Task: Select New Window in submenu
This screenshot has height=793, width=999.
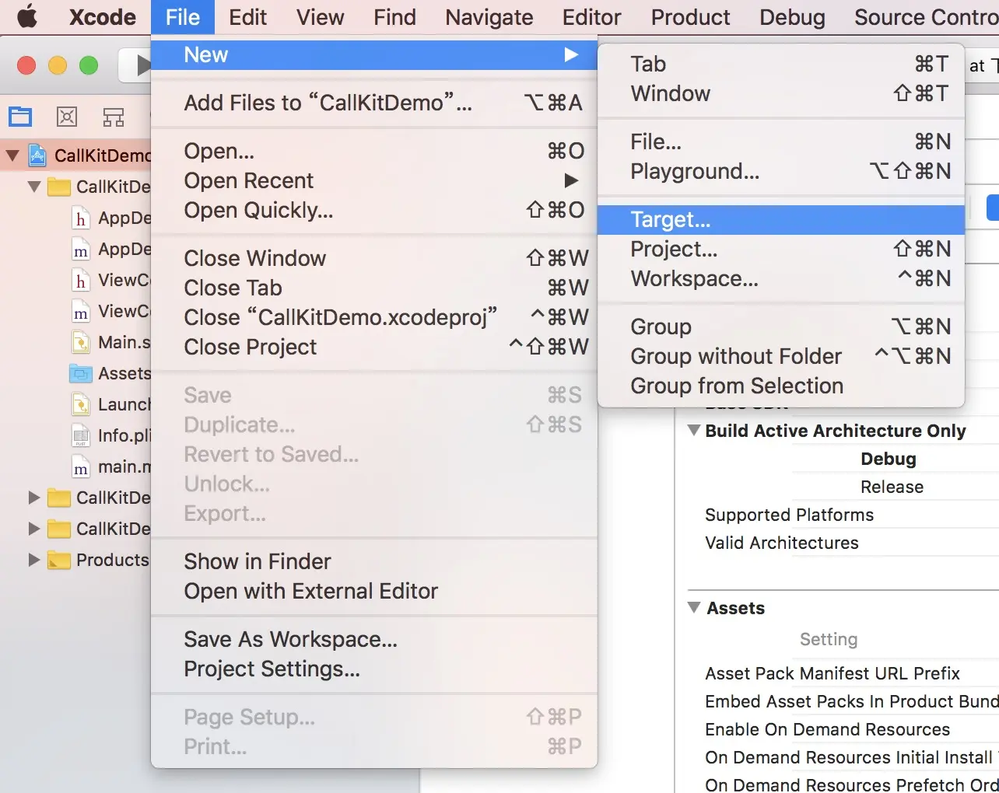Action: 781,93
